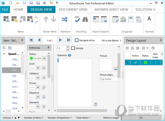The height and width of the screenshot is (121, 165).
Task: Switch to SOLUTION VIEW tab
Action: [145, 10]
